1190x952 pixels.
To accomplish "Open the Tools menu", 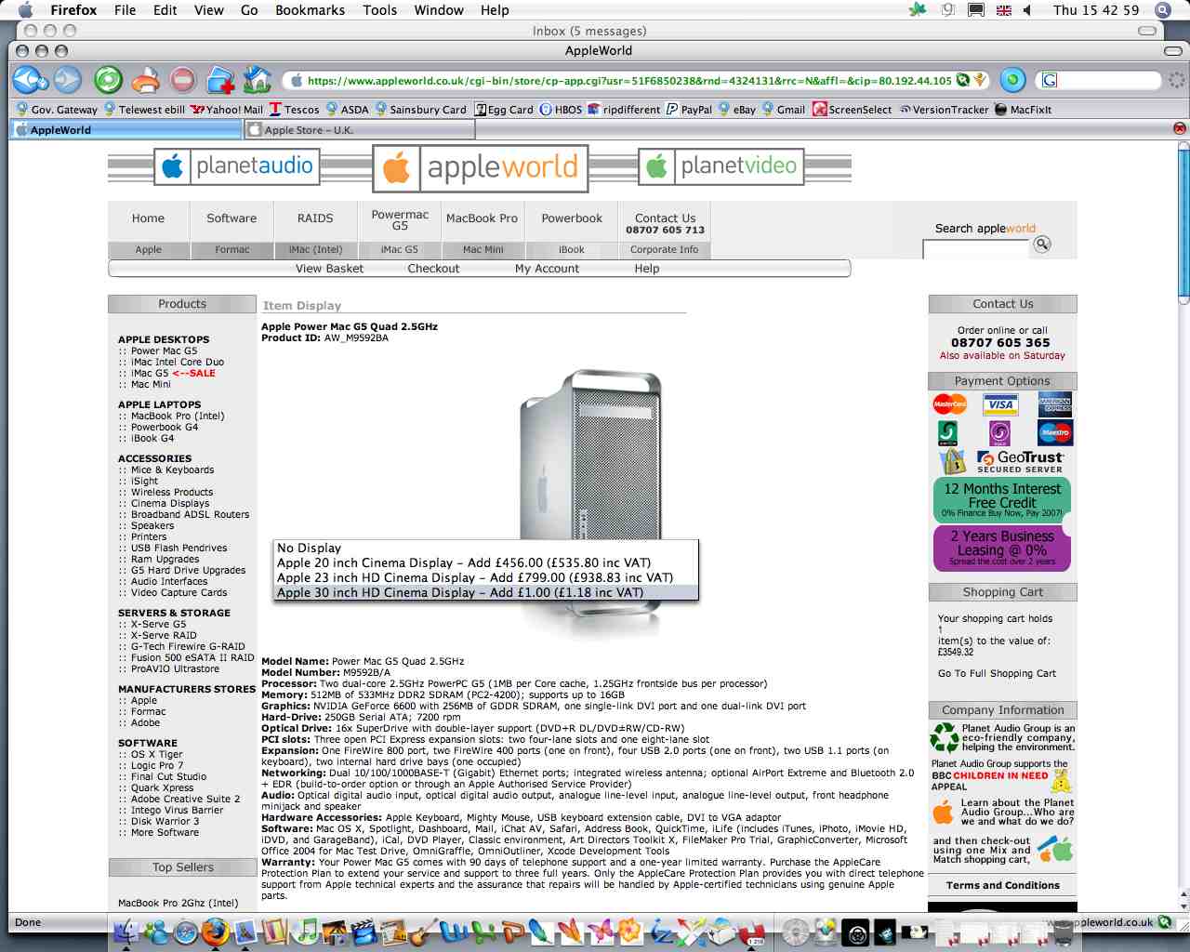I will point(379,10).
